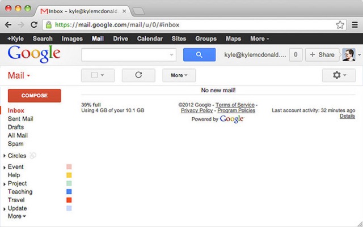This screenshot has height=227, width=363.
Task: Click the + Share button
Action: tap(322, 55)
